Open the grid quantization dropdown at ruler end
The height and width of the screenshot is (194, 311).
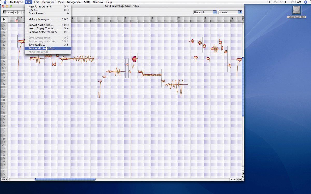click(243, 19)
